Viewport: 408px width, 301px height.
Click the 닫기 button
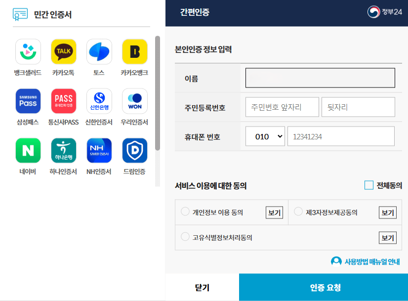[x=202, y=287]
